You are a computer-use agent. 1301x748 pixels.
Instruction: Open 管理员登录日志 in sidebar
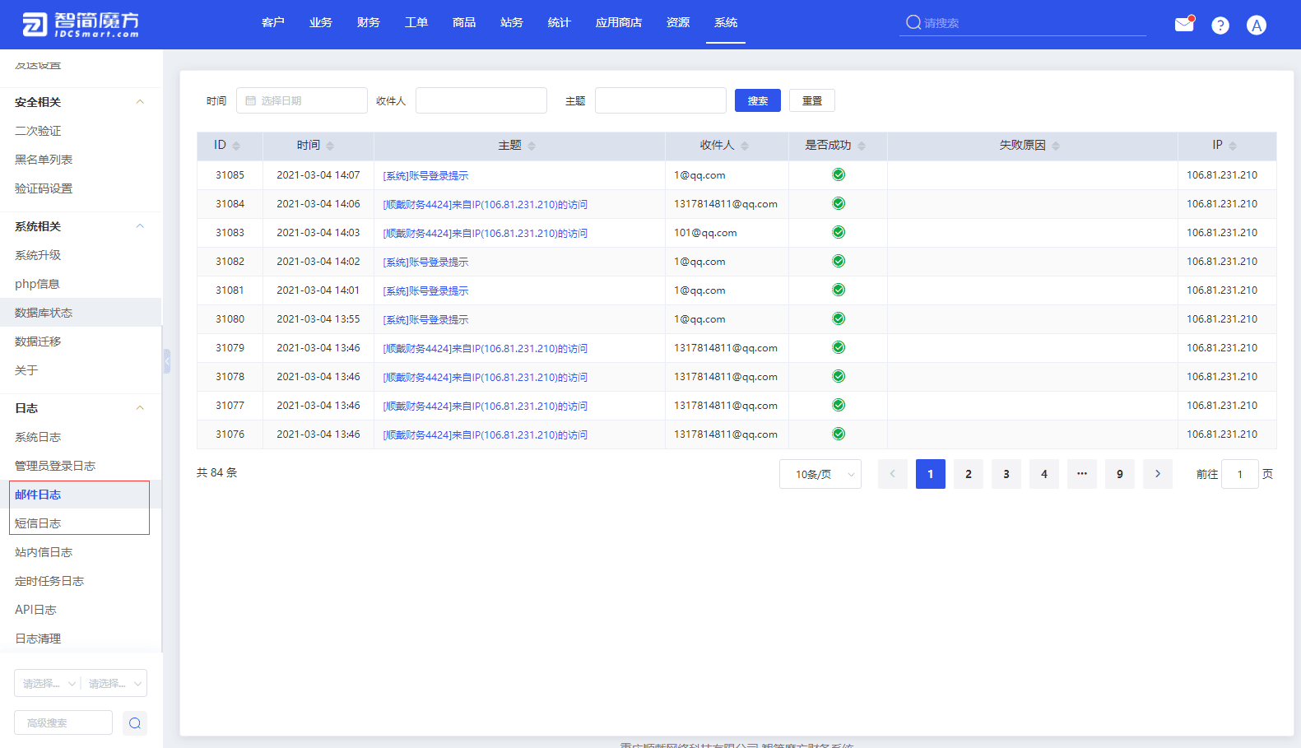(55, 466)
